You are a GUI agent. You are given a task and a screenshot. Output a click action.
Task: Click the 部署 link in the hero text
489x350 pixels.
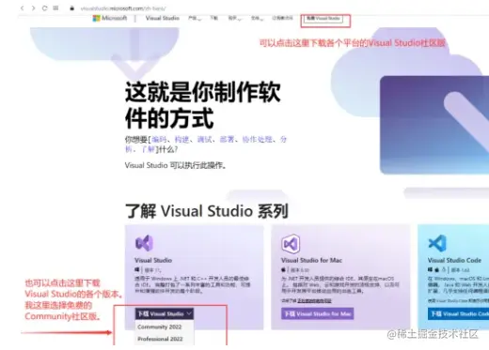[x=227, y=139]
